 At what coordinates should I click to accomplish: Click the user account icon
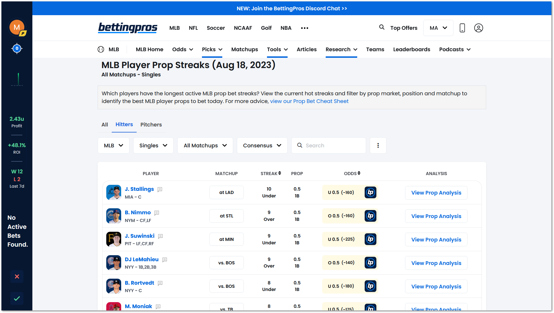[478, 28]
